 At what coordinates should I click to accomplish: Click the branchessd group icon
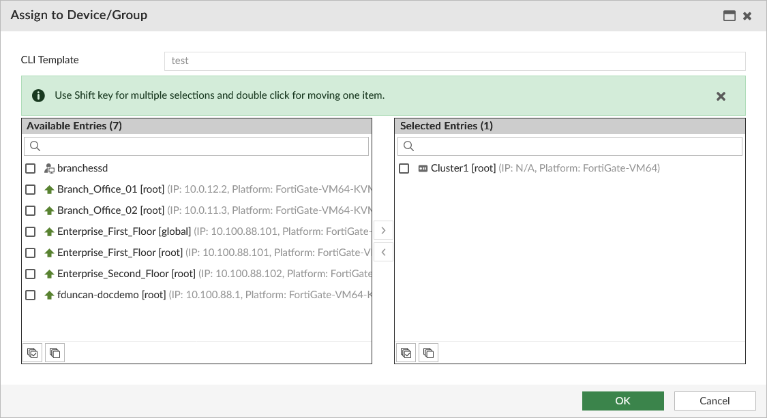pos(49,168)
